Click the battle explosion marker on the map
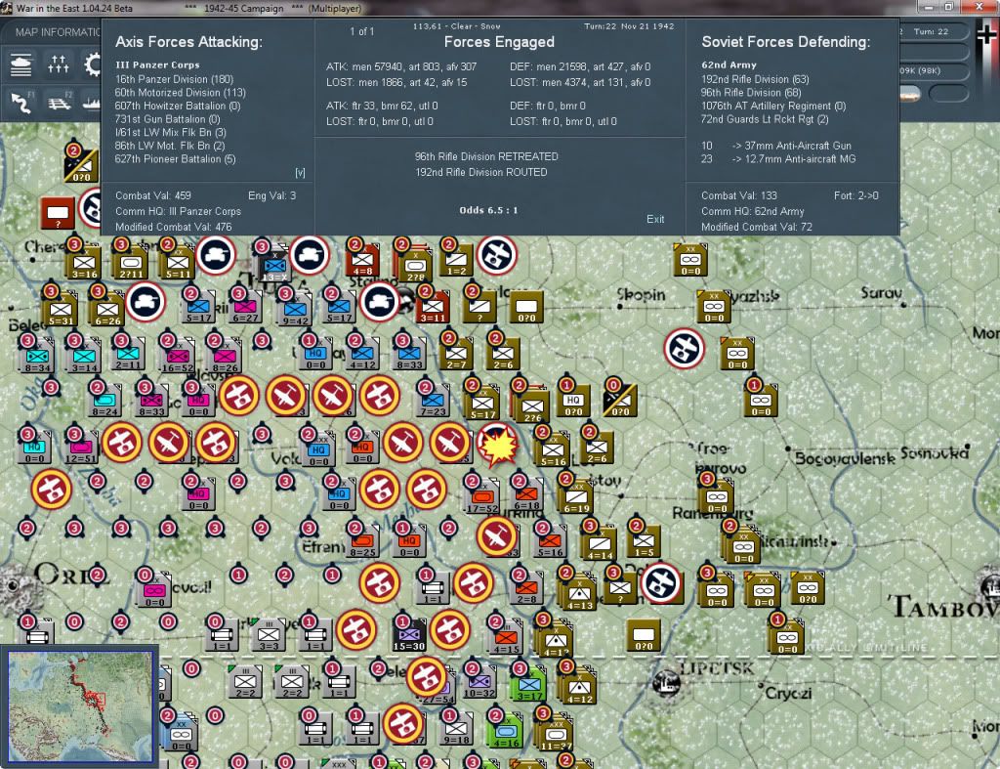This screenshot has width=1000, height=769. 497,445
